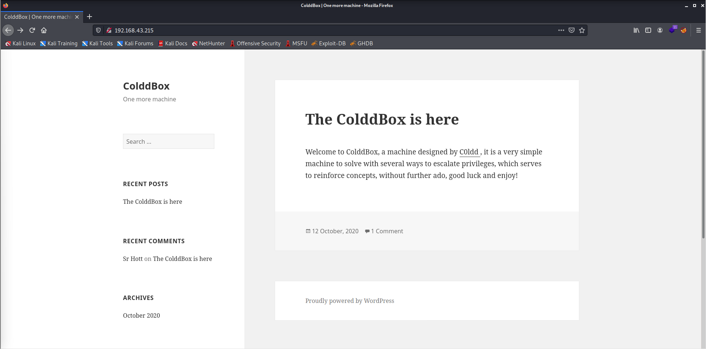Viewport: 706px width, 349px height.
Task: Open the C0ldd author link
Action: [469, 152]
